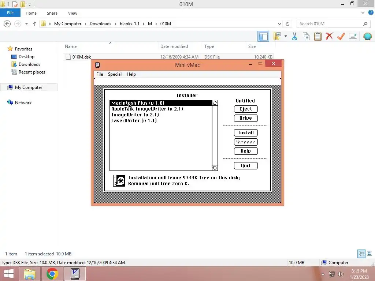Open the dropdown arrow beside folder options
Screen dimensions: 375x281
[x=286, y=36]
